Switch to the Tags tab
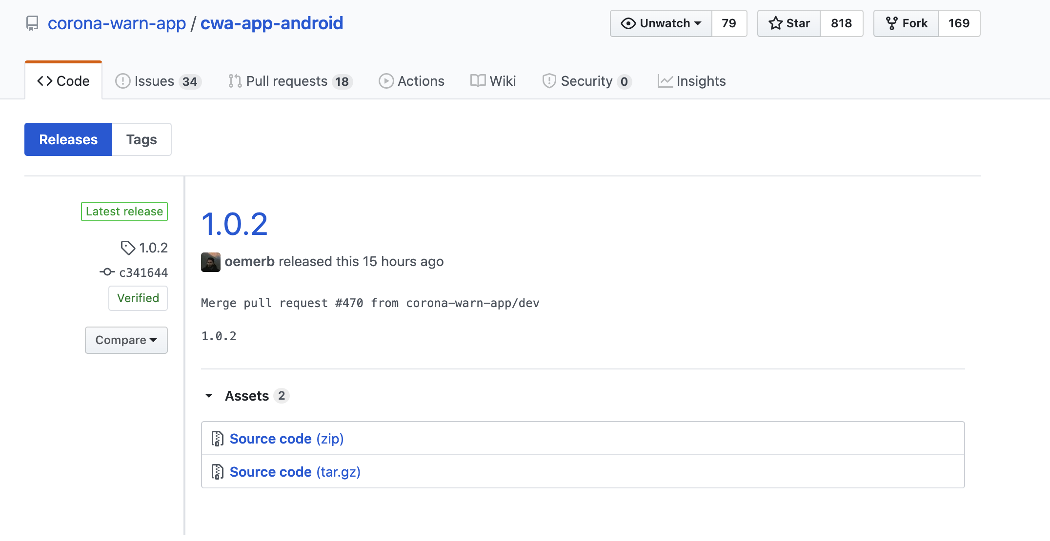Image resolution: width=1050 pixels, height=541 pixels. tap(141, 139)
